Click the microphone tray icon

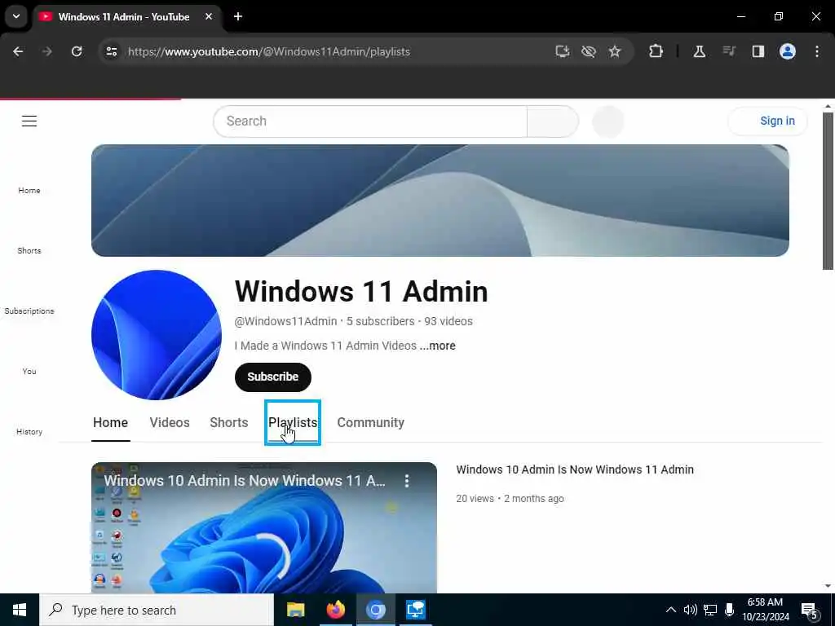pyautogui.click(x=729, y=610)
